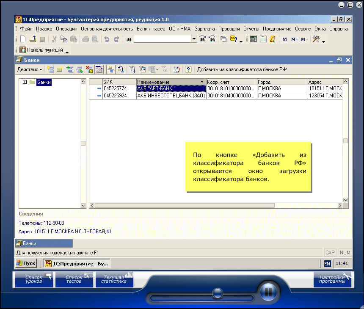
Task: Open the Действия dropdown menu
Action: click(x=29, y=69)
